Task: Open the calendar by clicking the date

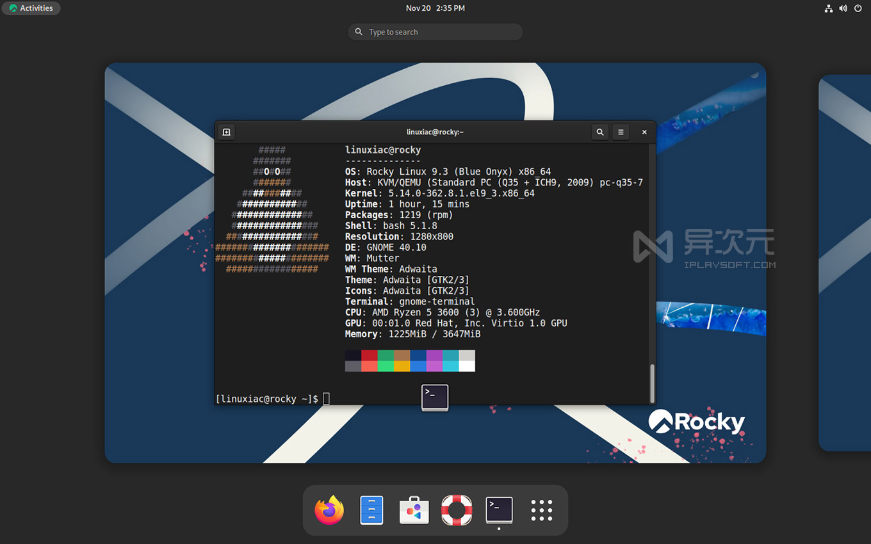Action: coord(435,8)
